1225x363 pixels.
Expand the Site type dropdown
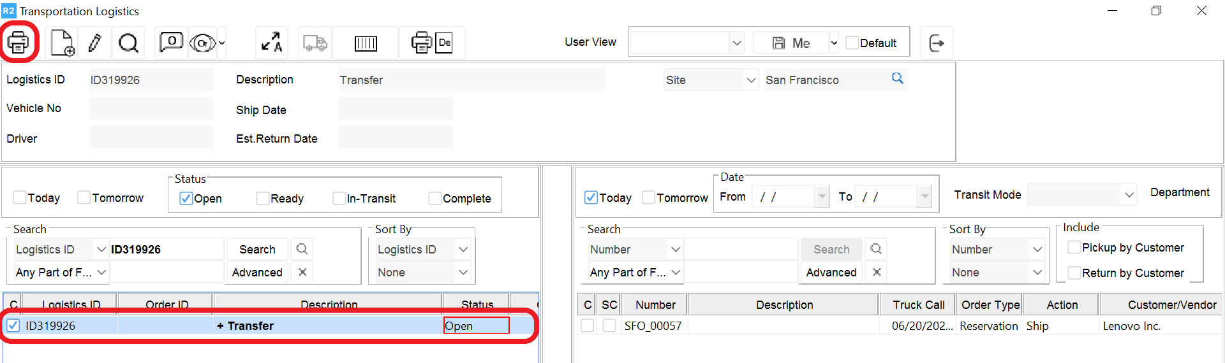pos(751,80)
